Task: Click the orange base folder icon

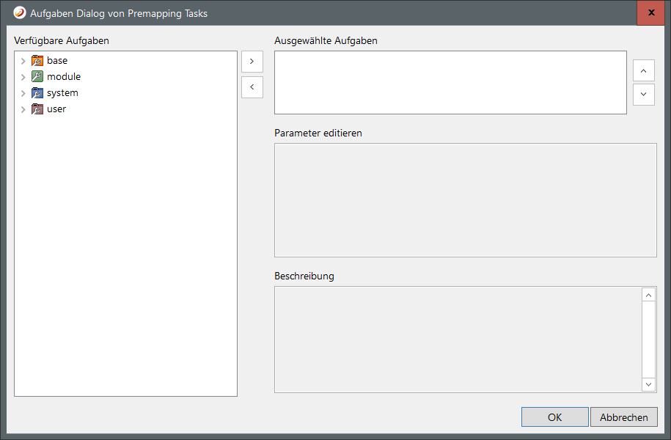Action: pyautogui.click(x=37, y=61)
